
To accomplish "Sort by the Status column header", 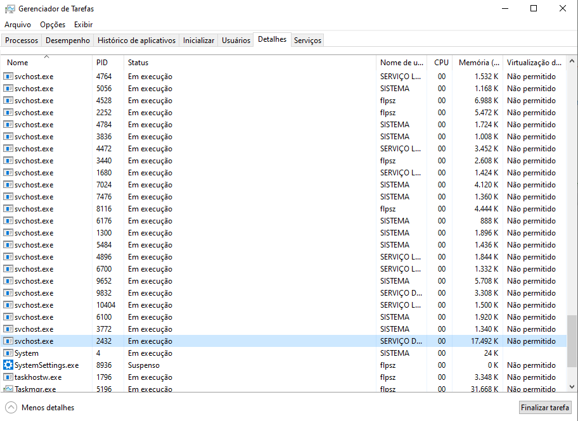I will (250, 62).
